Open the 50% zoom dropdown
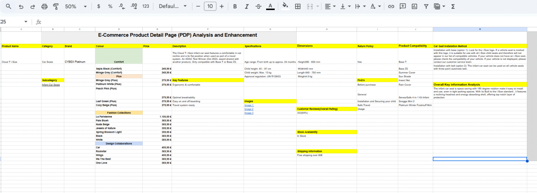 click(x=76, y=7)
